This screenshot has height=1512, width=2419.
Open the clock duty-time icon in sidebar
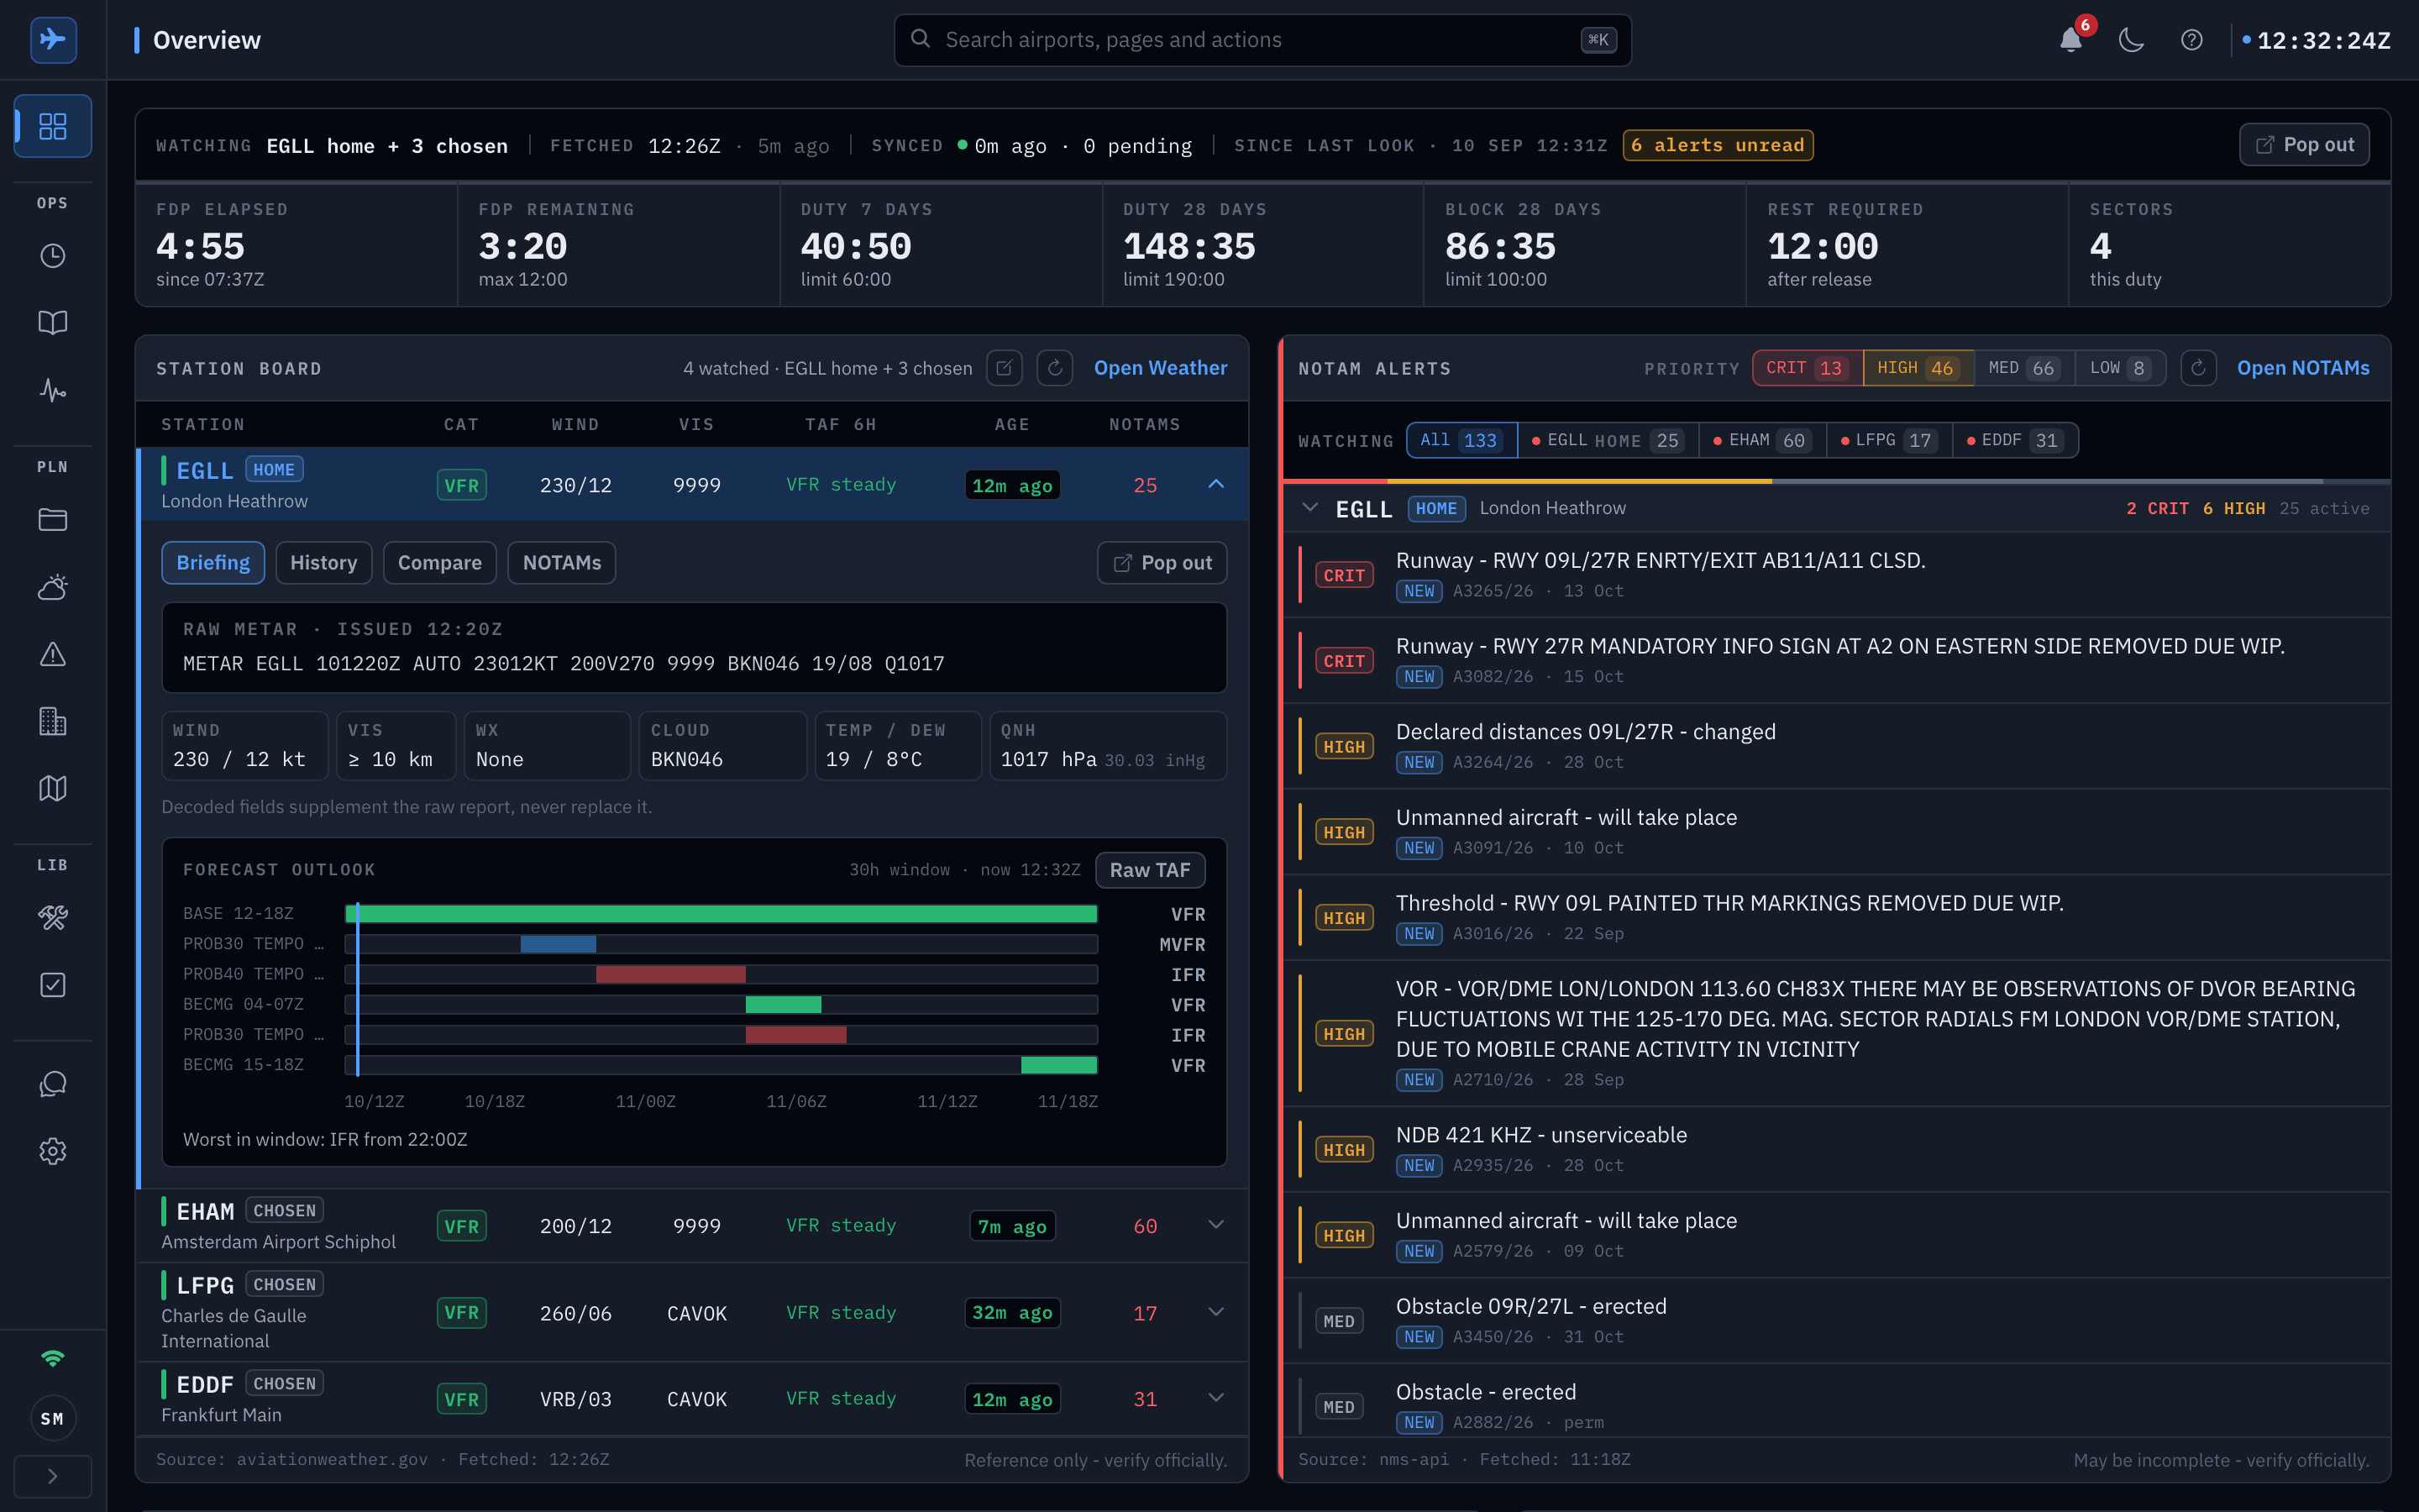[x=53, y=256]
